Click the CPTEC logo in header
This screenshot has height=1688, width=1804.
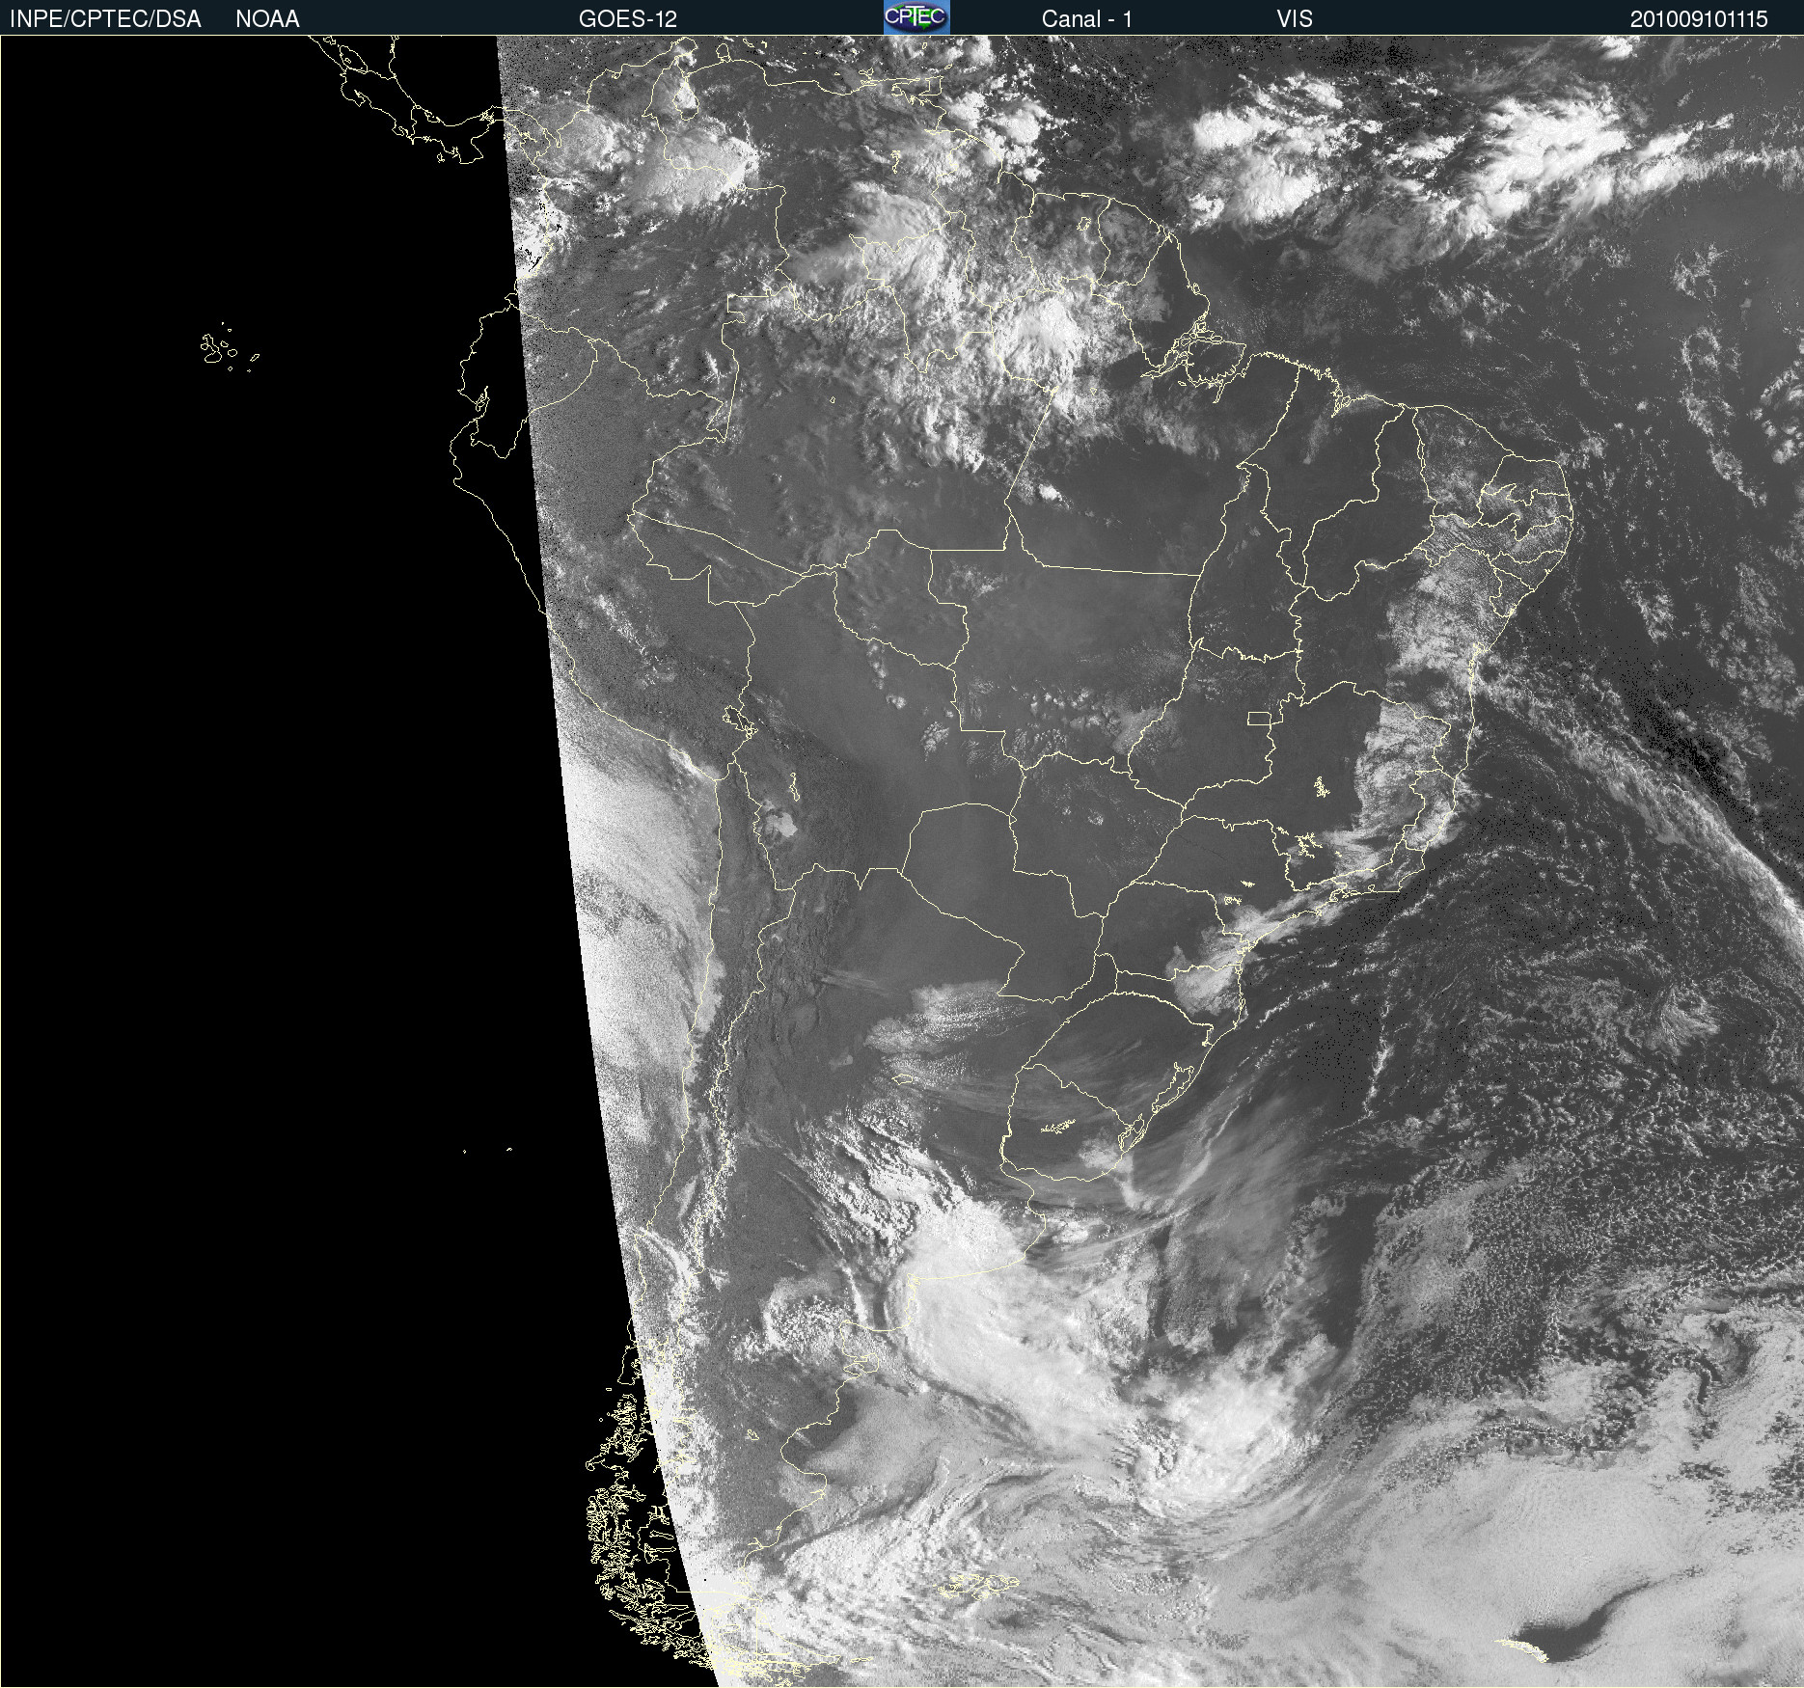click(x=916, y=17)
